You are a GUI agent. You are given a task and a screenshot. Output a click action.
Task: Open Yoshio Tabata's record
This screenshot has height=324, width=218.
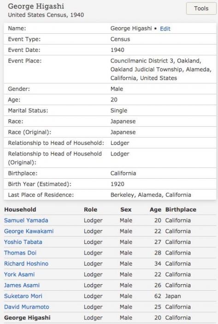coord(23,242)
